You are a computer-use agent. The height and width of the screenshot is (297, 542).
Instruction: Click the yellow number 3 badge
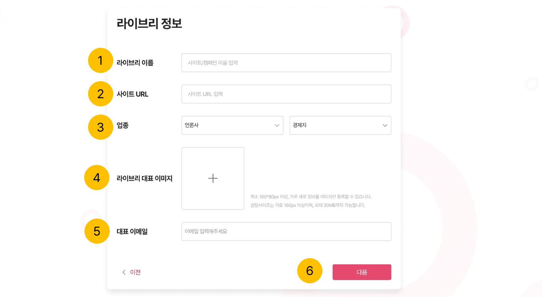click(x=100, y=127)
